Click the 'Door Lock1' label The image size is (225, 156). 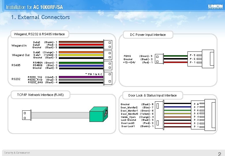pyautogui.click(x=128, y=126)
